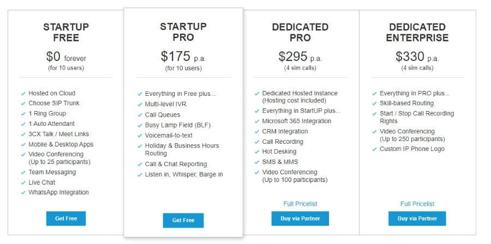Open Full Pricelist link in Dedicated Pro
Viewport: 491px width, 244px height.
click(x=300, y=204)
